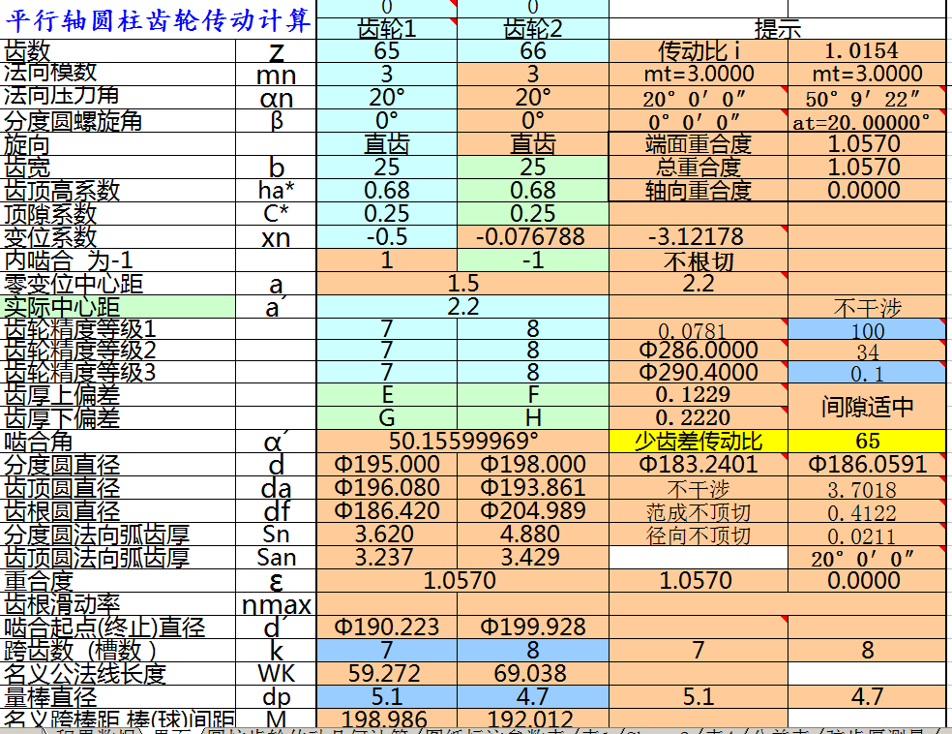
Task: Select the blue cell containing 100
Action: pyautogui.click(x=867, y=329)
